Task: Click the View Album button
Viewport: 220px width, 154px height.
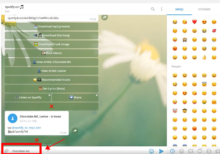Action: pos(52,53)
